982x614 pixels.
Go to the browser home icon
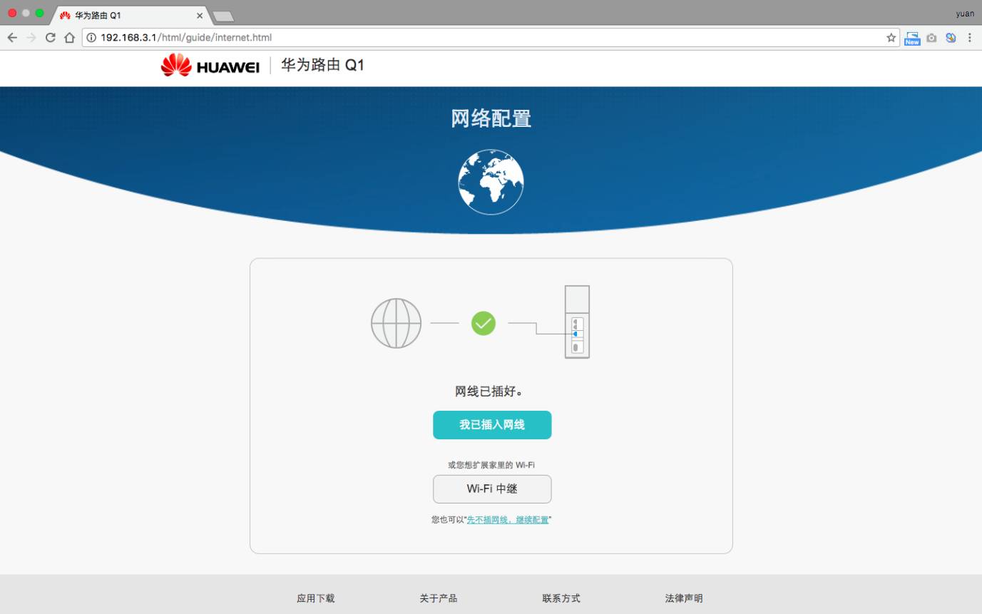(x=69, y=38)
